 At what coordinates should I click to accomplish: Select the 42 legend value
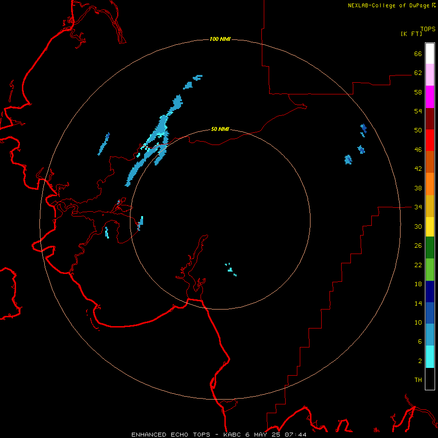pyautogui.click(x=418, y=169)
